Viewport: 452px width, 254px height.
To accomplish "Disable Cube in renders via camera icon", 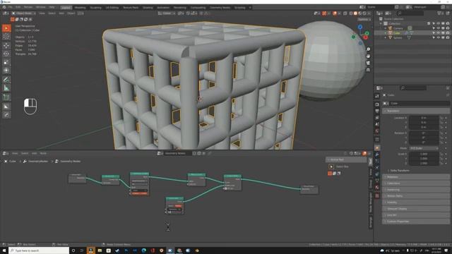I will pos(447,33).
